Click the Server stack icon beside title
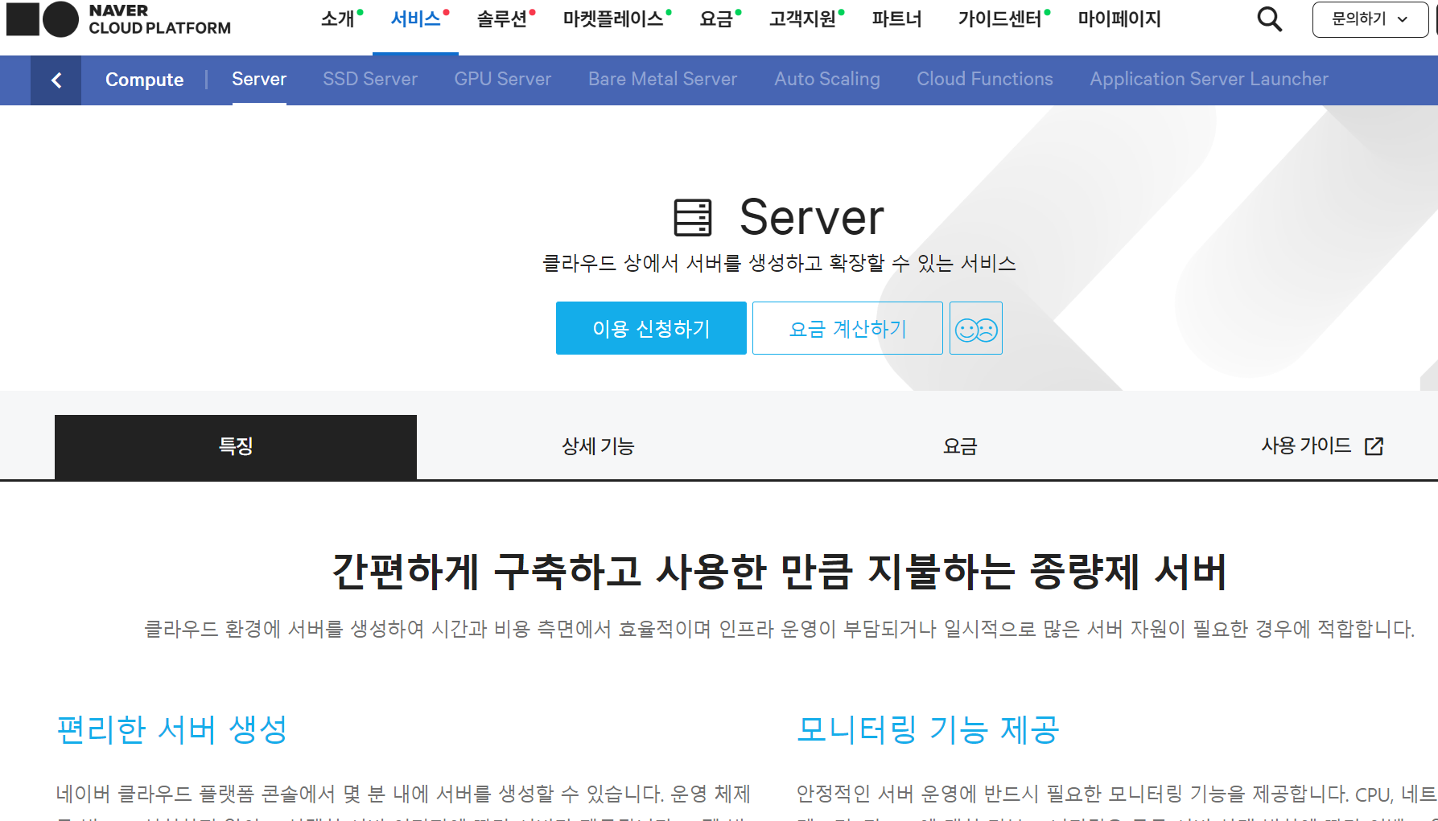The height and width of the screenshot is (821, 1438). pyautogui.click(x=693, y=217)
